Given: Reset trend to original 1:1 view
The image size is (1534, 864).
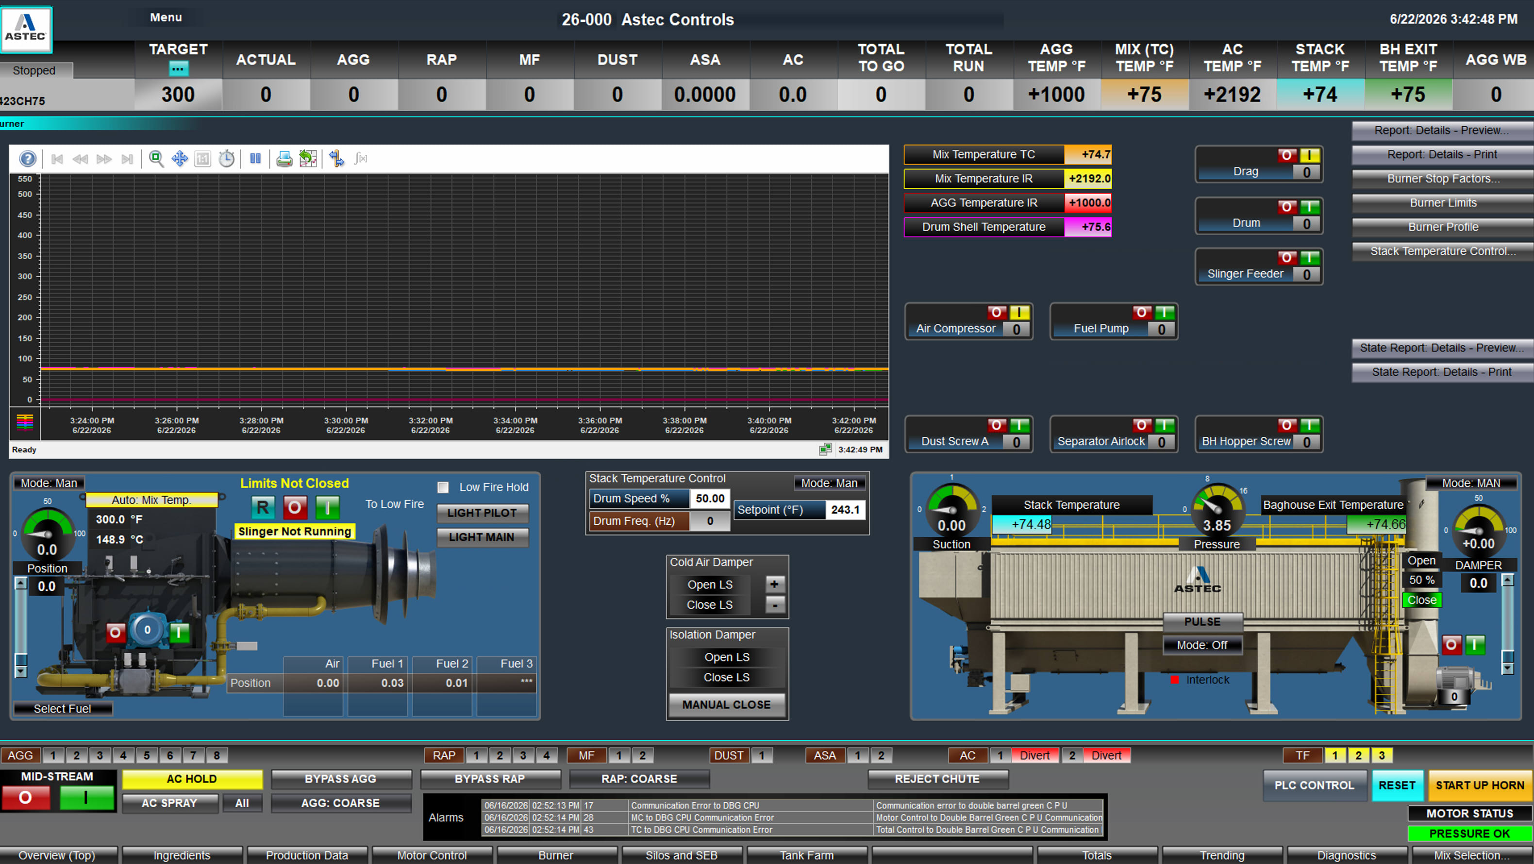Looking at the screenshot, I should (x=203, y=159).
